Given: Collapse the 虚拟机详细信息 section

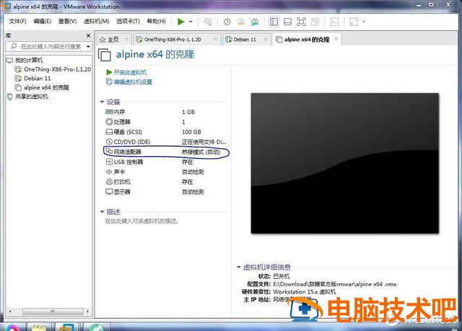Looking at the screenshot, I should [239, 267].
